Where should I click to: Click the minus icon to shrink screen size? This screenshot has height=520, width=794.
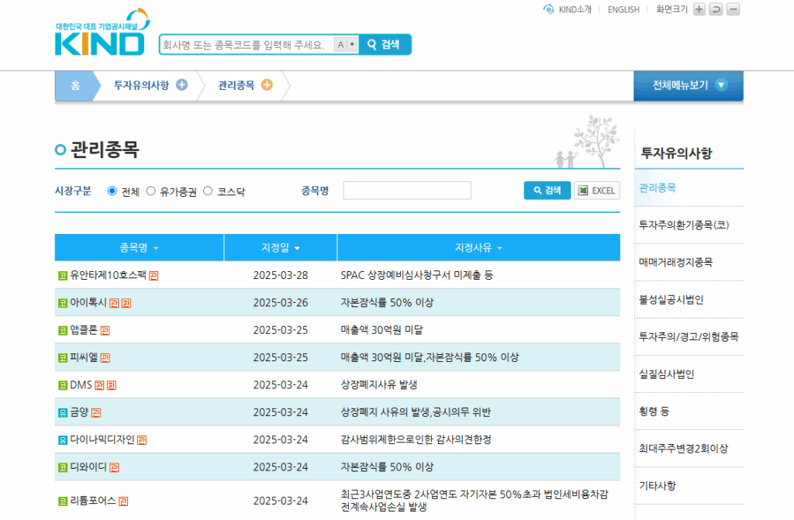pos(734,9)
